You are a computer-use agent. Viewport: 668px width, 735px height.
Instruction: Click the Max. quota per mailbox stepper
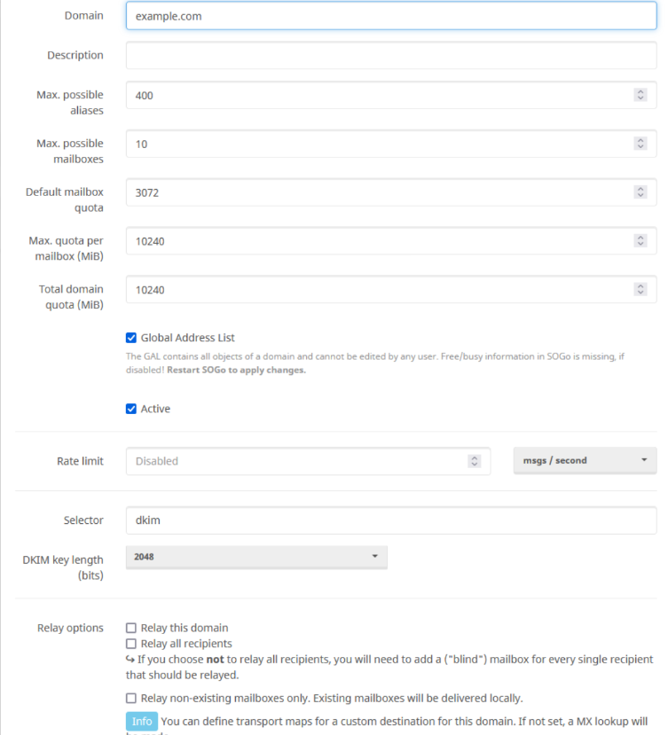pos(640,240)
